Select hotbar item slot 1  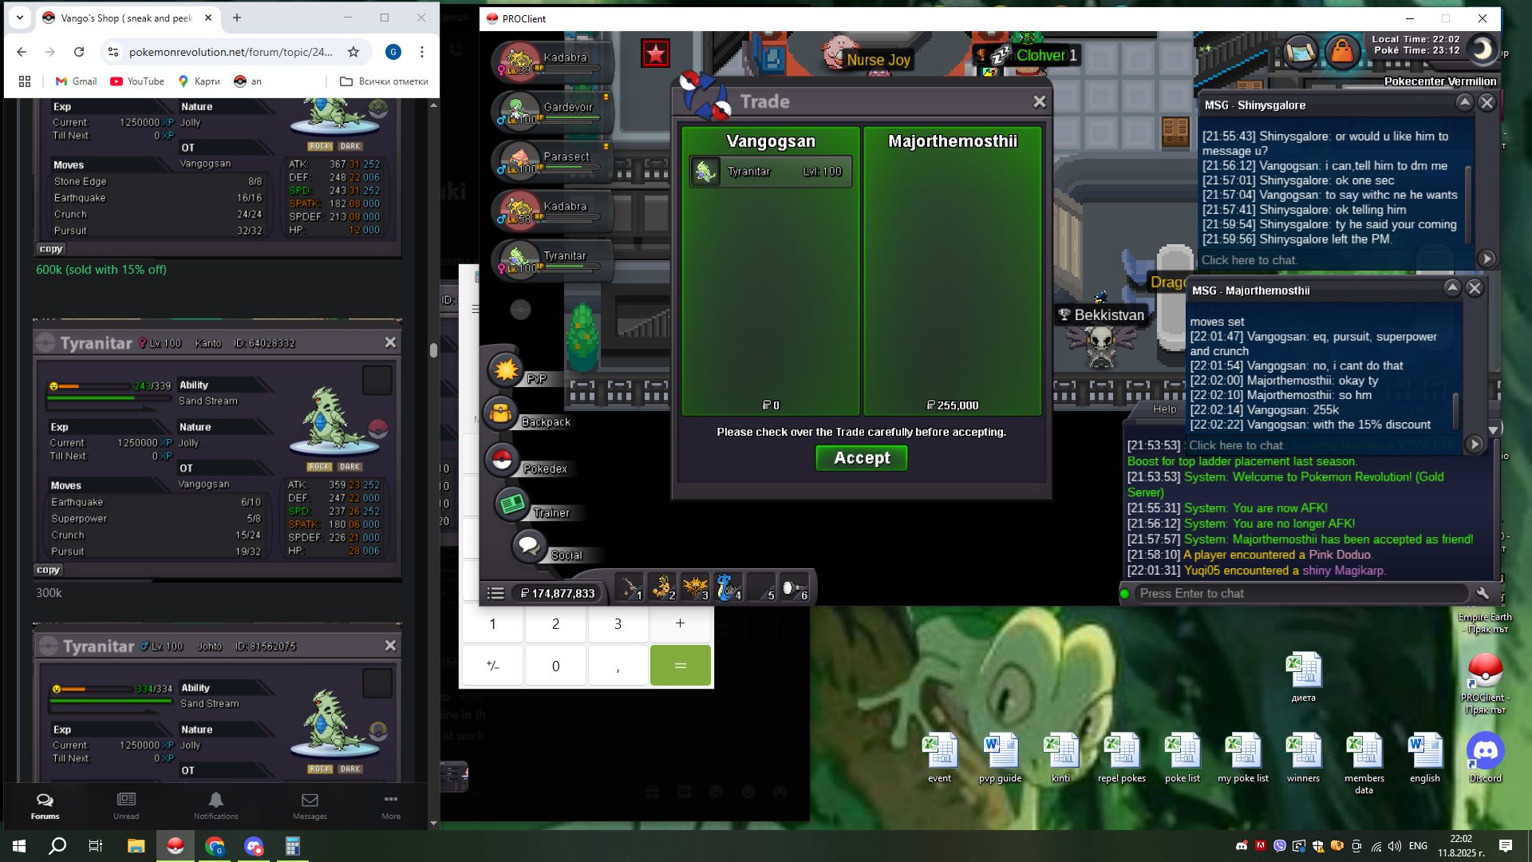point(630,588)
